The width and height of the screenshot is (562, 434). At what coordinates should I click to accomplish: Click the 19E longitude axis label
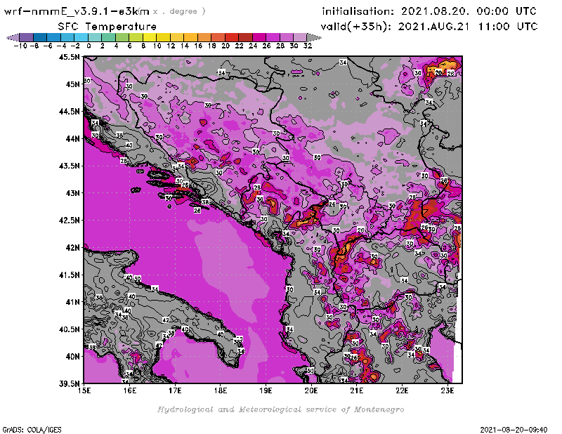point(266,390)
